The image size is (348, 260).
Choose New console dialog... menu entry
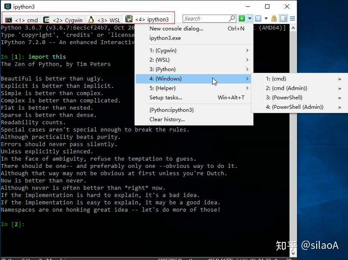pyautogui.click(x=194, y=29)
